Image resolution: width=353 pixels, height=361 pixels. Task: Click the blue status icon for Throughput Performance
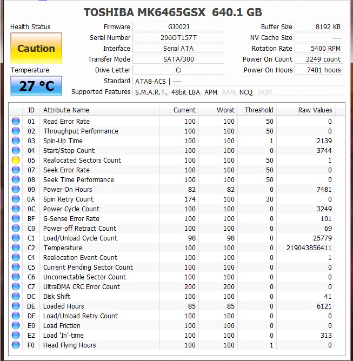16,131
